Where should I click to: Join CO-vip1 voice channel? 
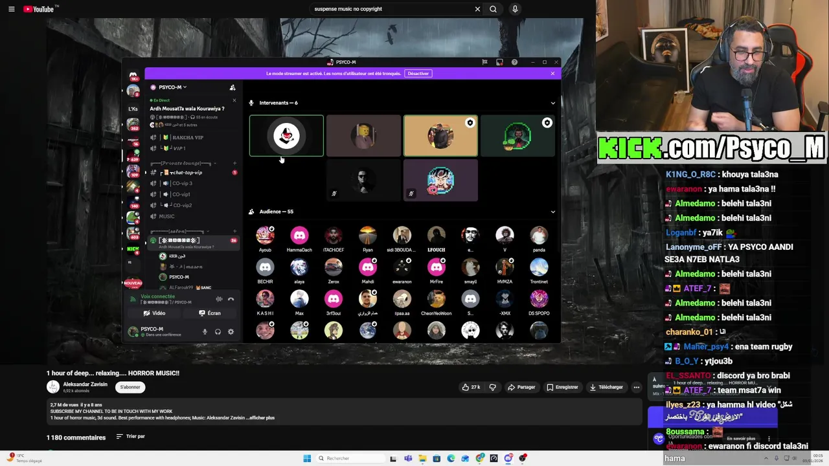181,194
